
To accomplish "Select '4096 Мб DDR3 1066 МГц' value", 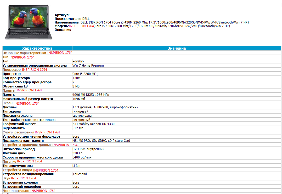I will 91,95.
